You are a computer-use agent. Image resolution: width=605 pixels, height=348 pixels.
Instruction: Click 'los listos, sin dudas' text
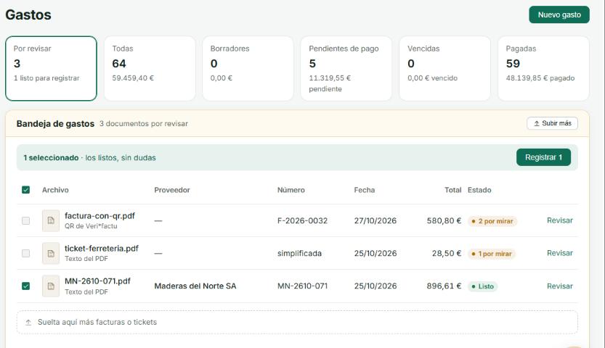point(121,158)
